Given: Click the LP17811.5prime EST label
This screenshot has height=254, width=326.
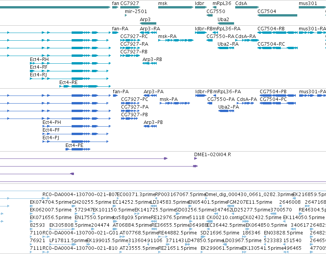Looking at the screenshot, I should (68, 241).
